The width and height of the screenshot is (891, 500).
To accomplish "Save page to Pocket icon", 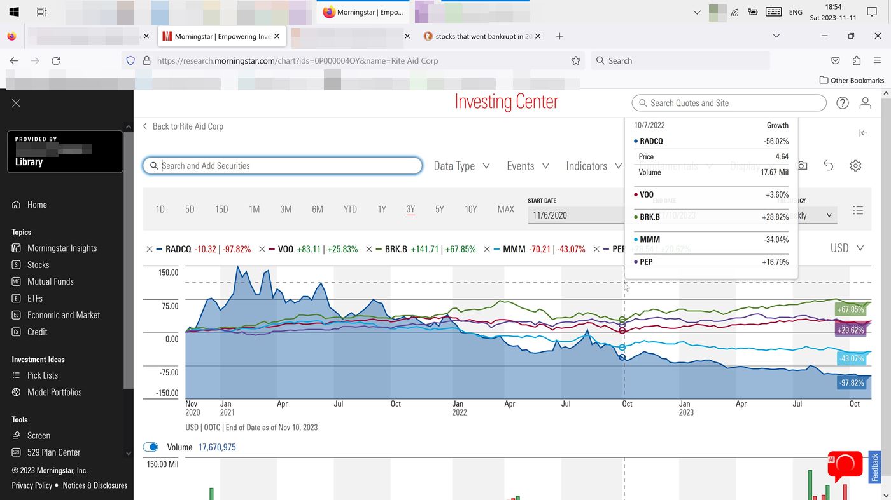I will [x=836, y=61].
